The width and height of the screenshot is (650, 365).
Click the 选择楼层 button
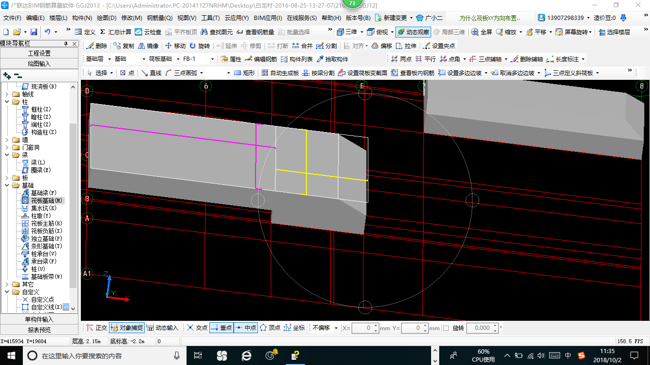pyautogui.click(x=614, y=32)
